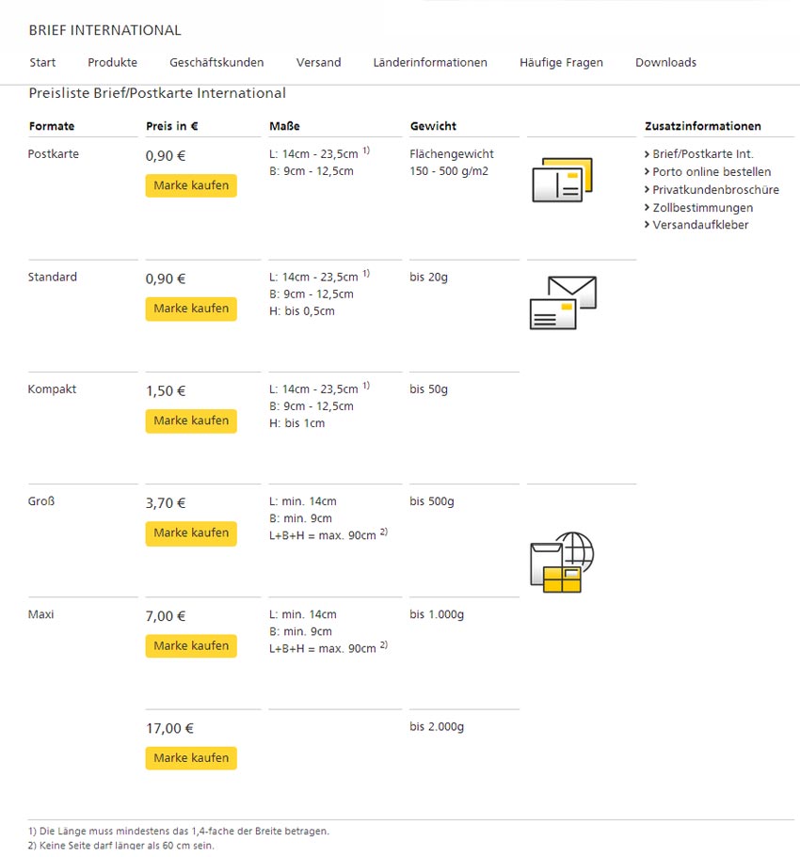Image resolution: width=800 pixels, height=857 pixels.
Task: Open the Versandaufkleber link
Action: 700,225
